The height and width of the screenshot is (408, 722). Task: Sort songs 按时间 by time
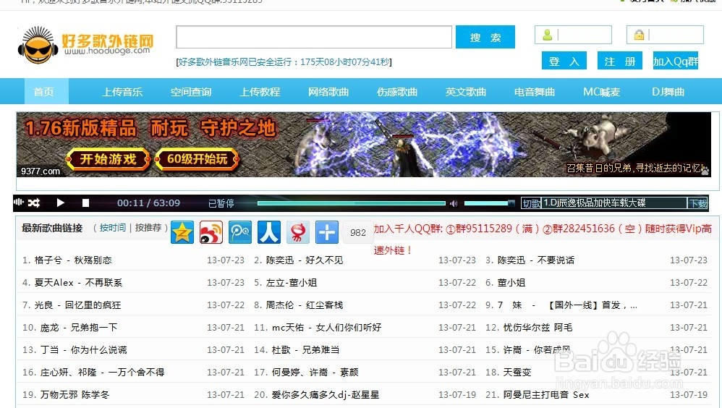[x=113, y=227]
